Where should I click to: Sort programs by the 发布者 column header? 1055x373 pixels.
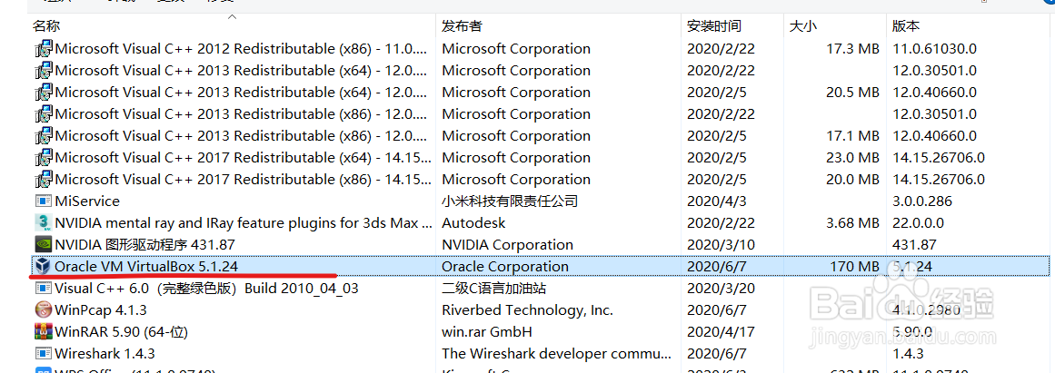462,26
